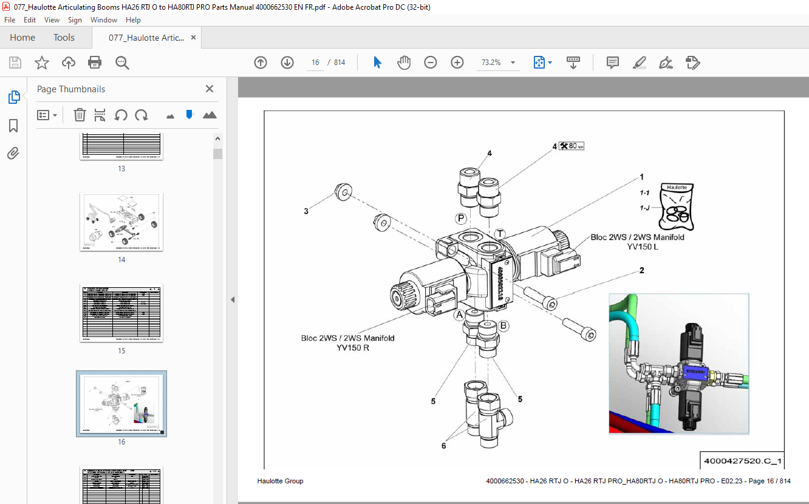The height and width of the screenshot is (504, 809).
Task: Click the 73.2% zoom level field
Action: (x=491, y=63)
